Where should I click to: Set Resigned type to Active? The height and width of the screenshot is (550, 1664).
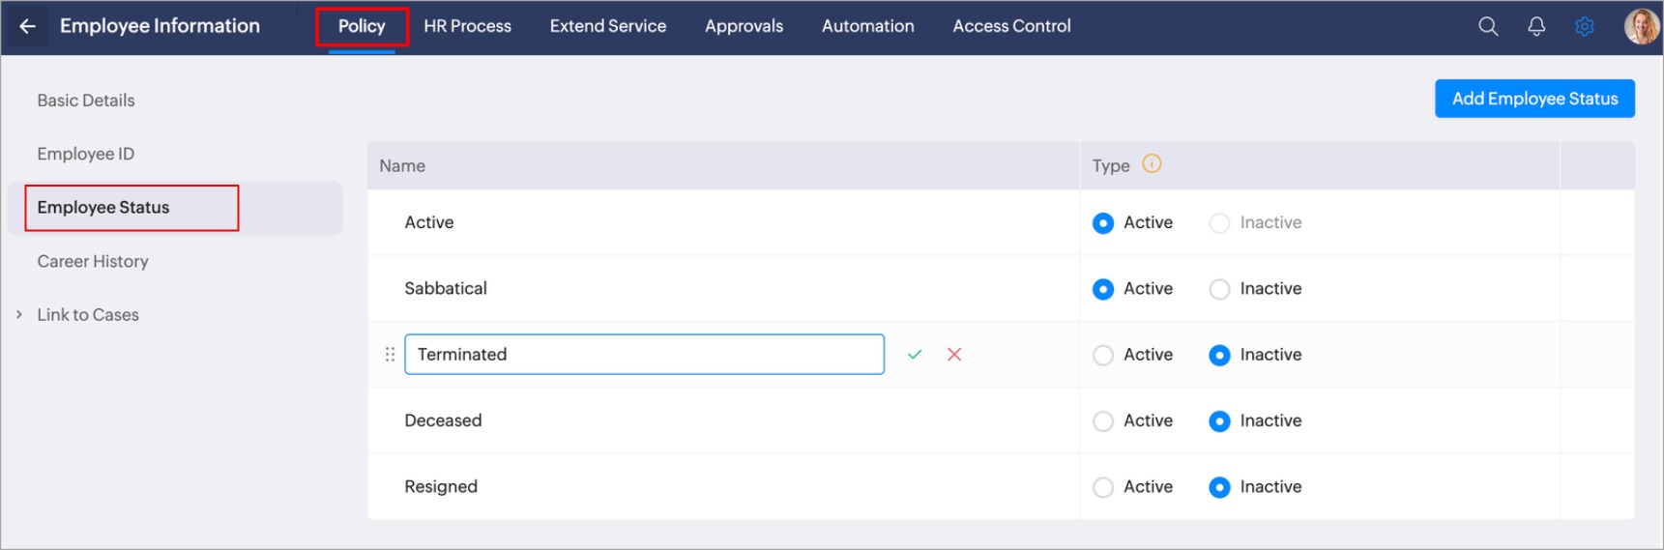tap(1103, 487)
